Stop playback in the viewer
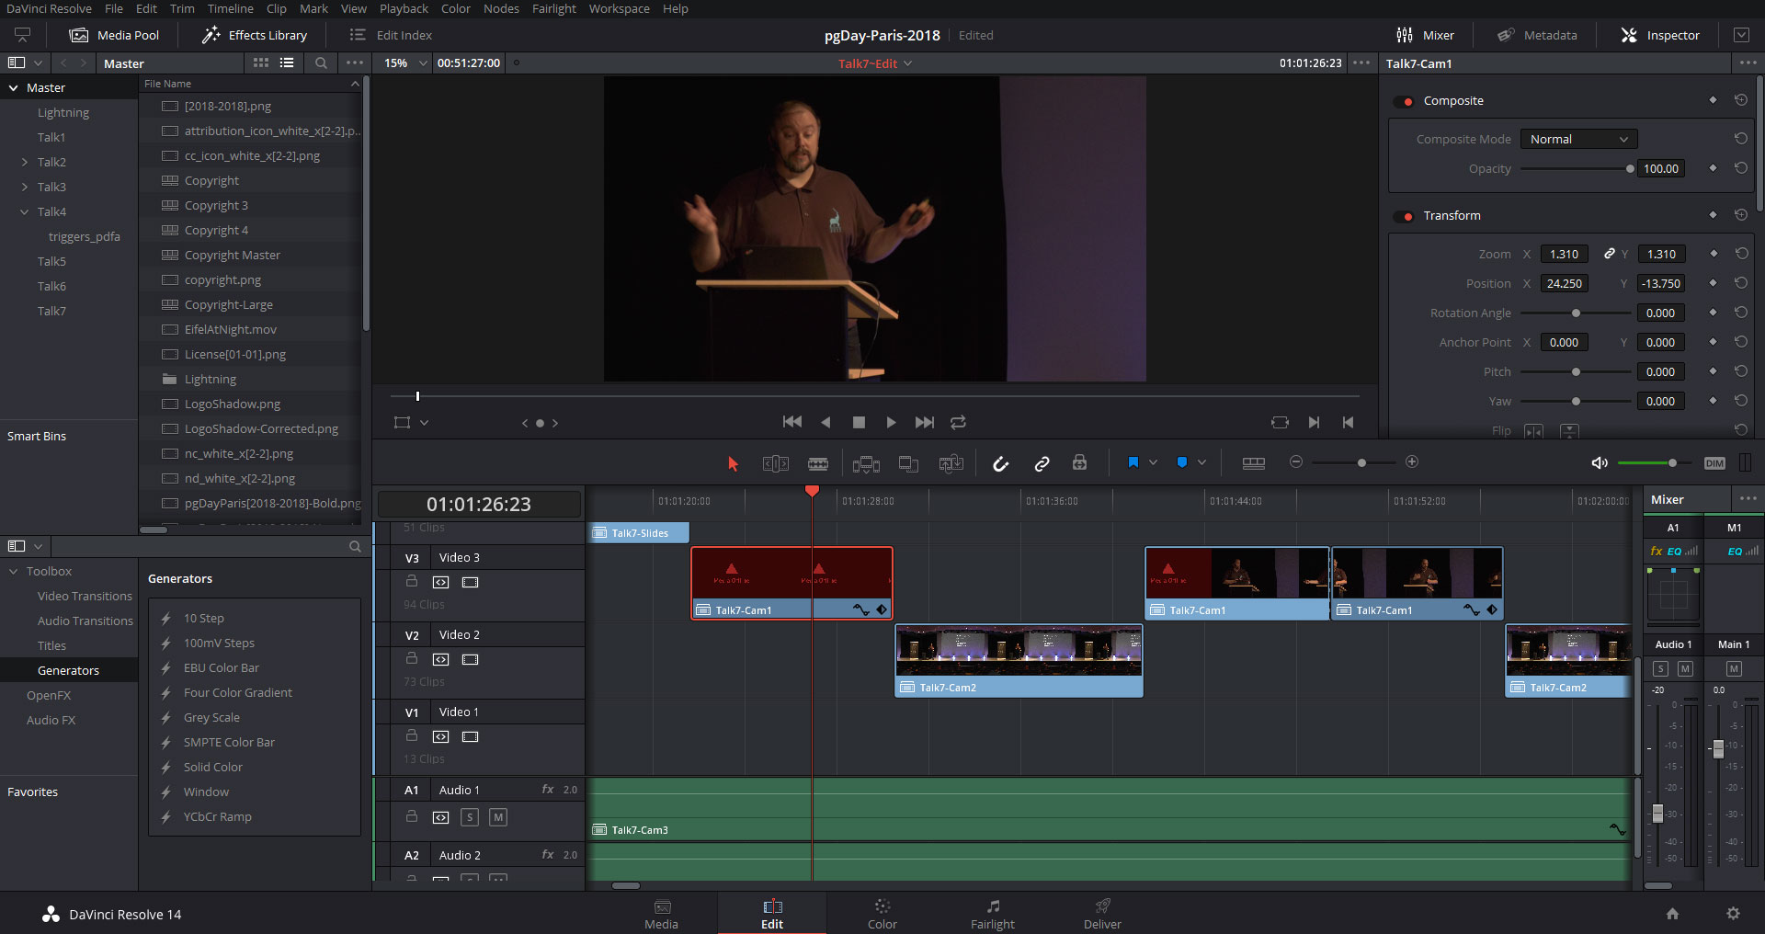Screen dimensions: 1765x934 [x=859, y=422]
